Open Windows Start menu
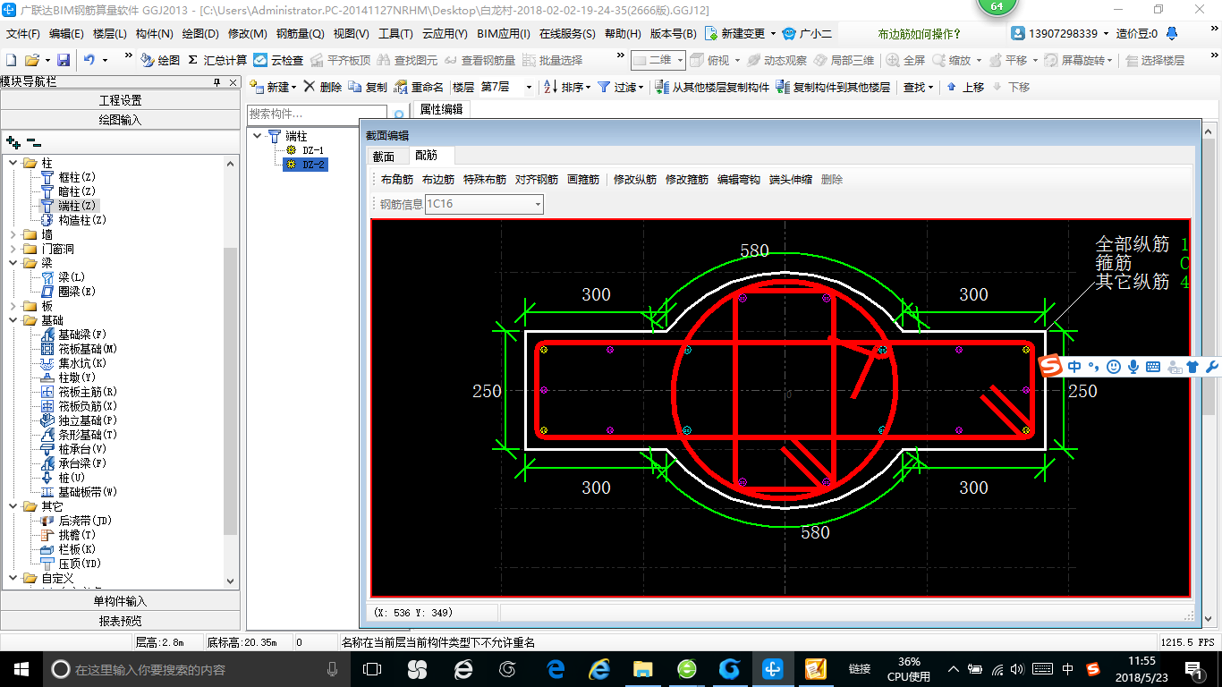This screenshot has height=687, width=1222. 20,668
